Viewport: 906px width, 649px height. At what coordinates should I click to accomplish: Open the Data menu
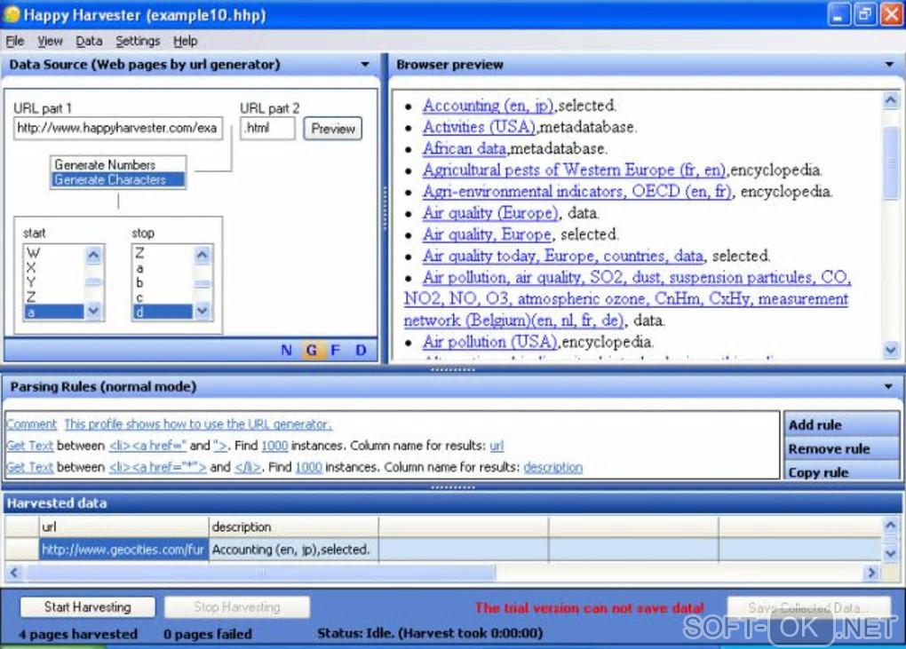tap(89, 41)
